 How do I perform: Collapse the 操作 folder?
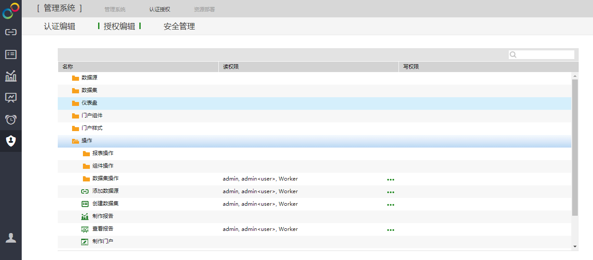76,141
